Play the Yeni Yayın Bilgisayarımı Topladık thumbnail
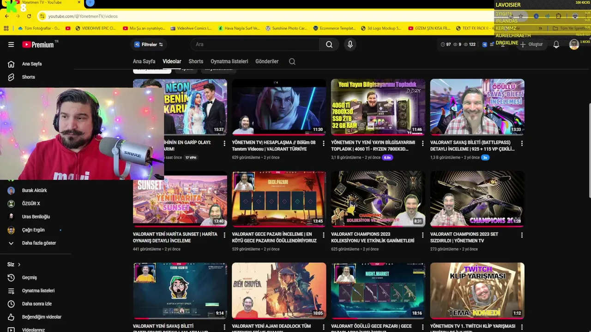 point(378,107)
